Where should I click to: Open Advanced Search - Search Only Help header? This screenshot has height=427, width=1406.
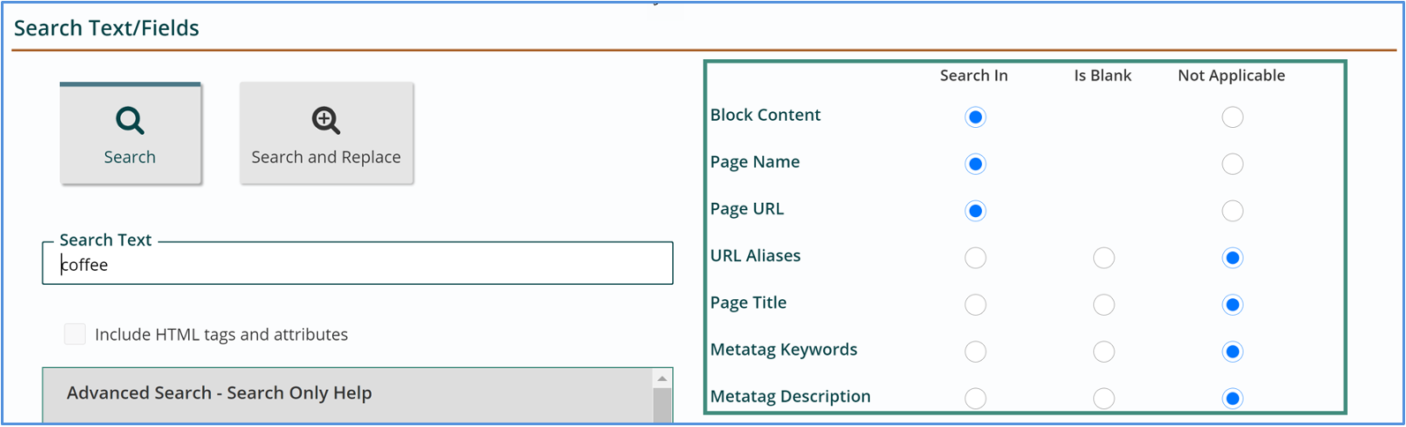point(219,393)
